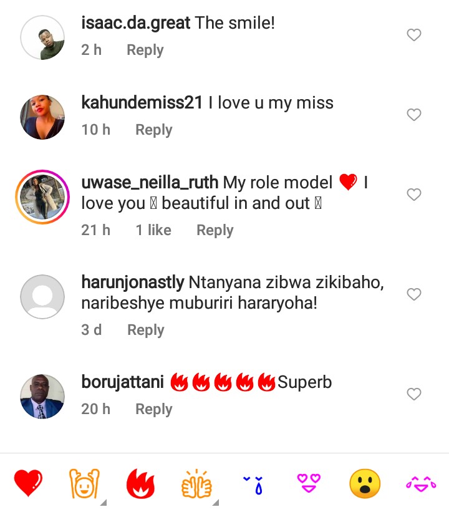Pick the raised hands emoji
Viewport: 449px width, 512px height.
click(83, 483)
